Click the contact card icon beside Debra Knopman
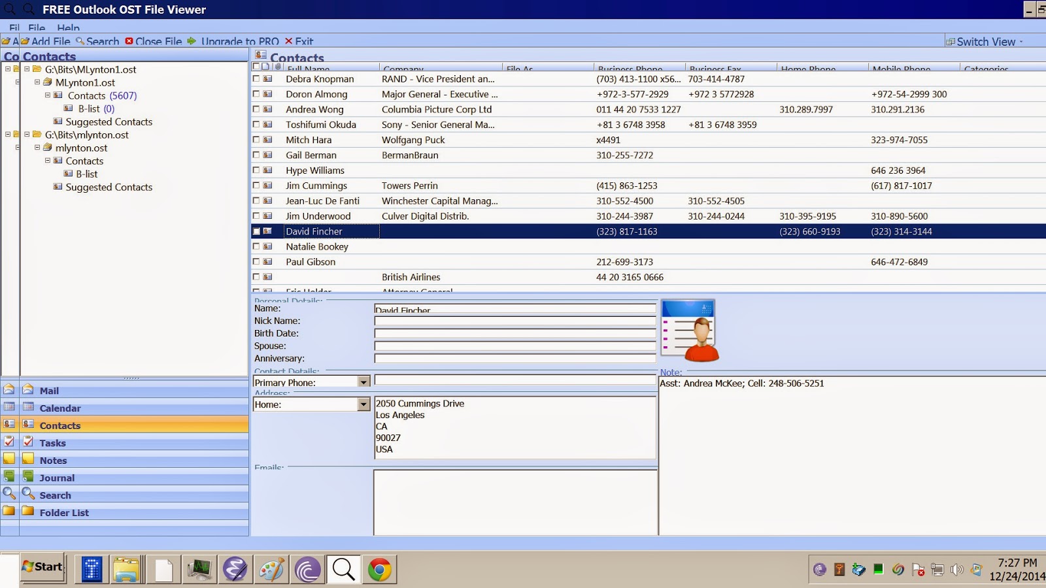The image size is (1046, 588). click(267, 78)
